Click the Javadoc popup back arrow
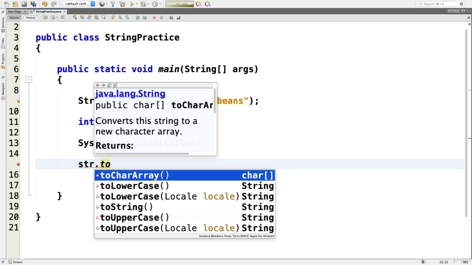Viewport: 472px width, 265px height. pos(97,85)
